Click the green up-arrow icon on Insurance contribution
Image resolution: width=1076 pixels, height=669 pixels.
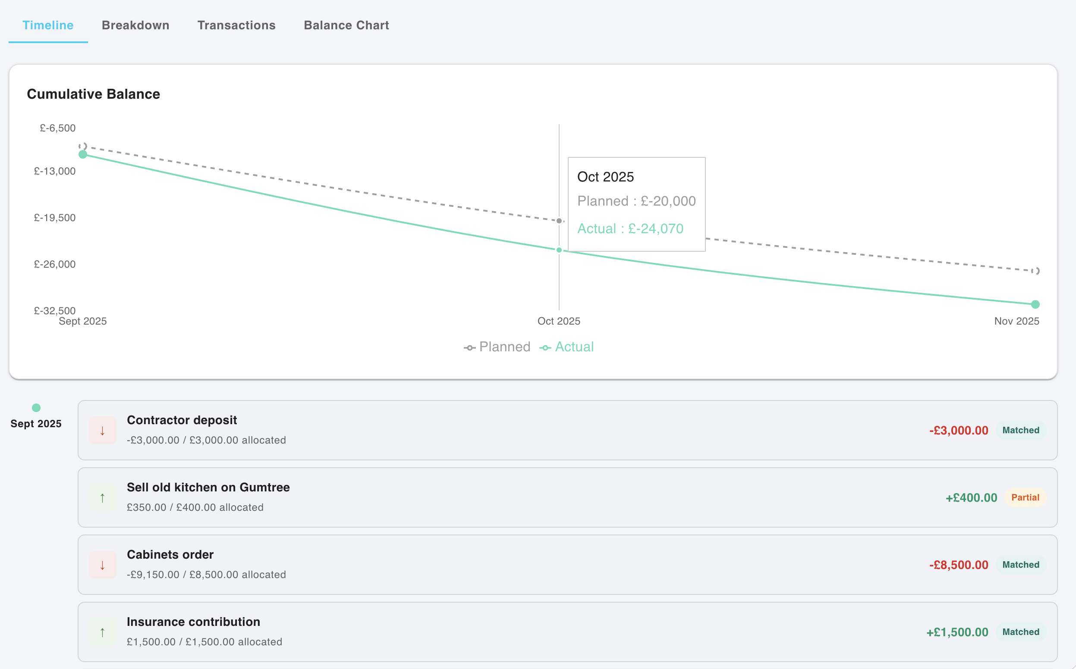tap(102, 632)
